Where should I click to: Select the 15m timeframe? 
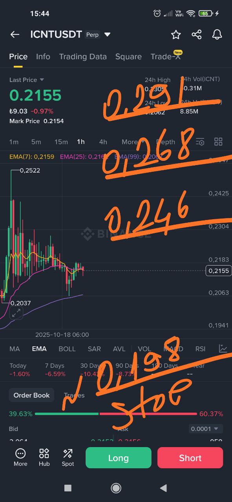(x=61, y=142)
